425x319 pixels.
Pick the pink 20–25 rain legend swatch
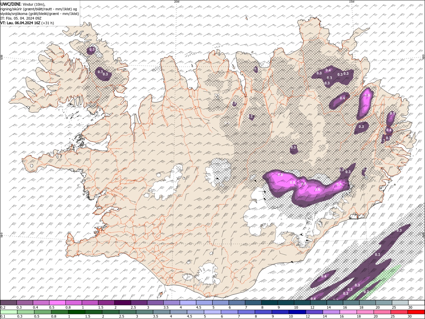click(x=382, y=312)
